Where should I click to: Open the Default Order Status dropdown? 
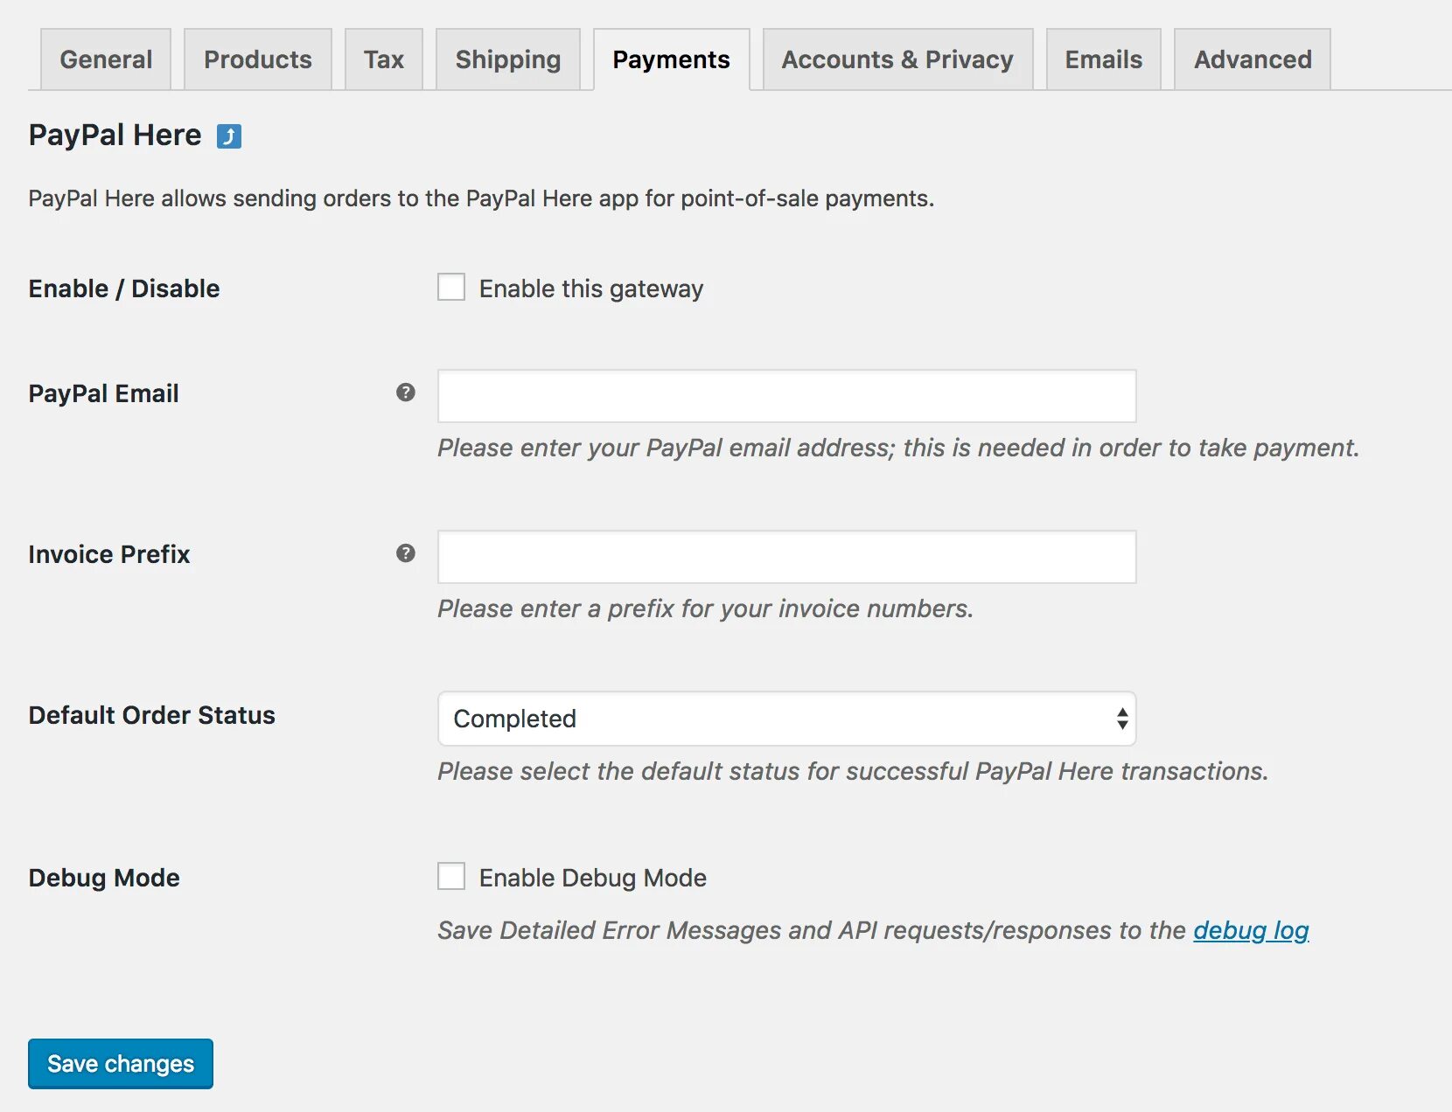point(786,719)
